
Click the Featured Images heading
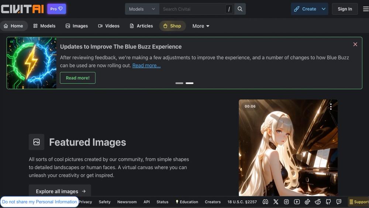point(87,142)
